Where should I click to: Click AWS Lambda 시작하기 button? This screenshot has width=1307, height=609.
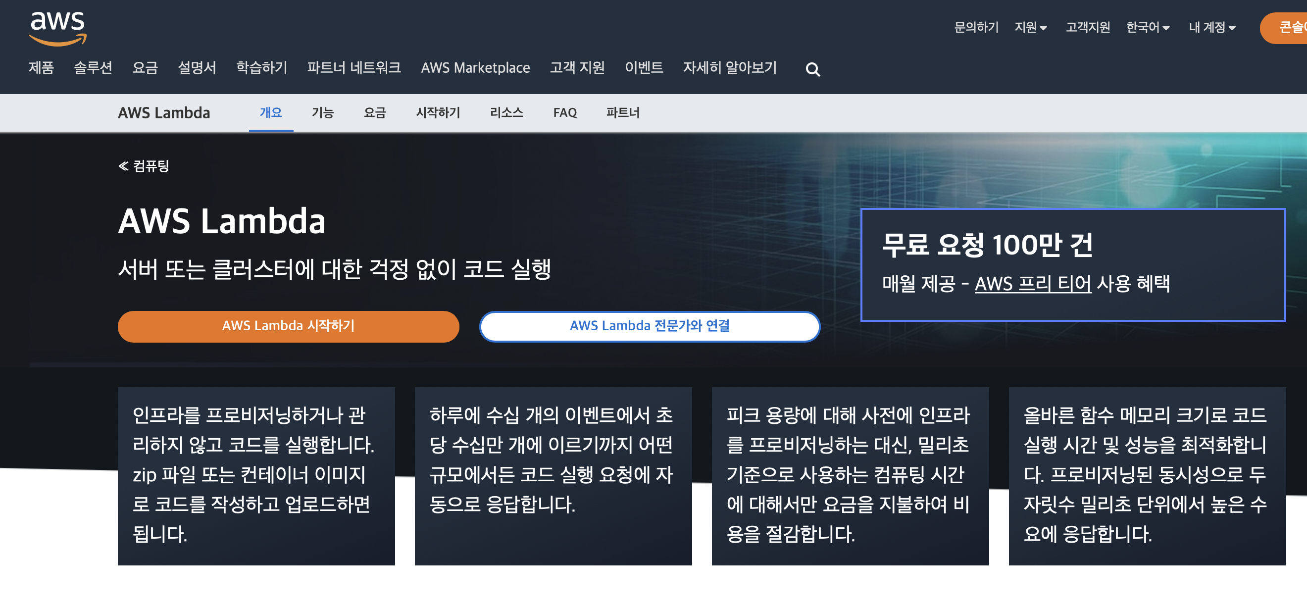[x=288, y=326]
